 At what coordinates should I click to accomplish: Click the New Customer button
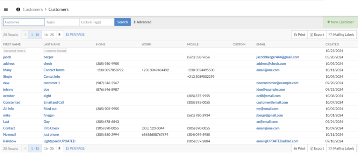click(341, 22)
